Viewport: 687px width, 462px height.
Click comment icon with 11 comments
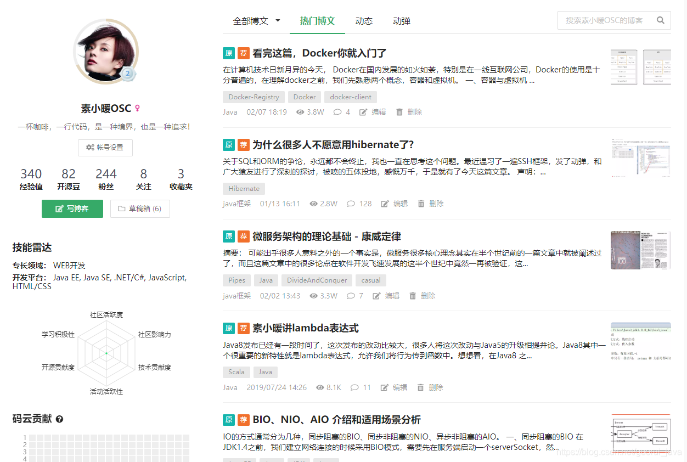point(355,387)
